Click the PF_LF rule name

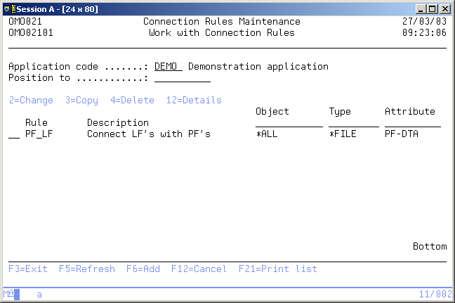pyautogui.click(x=39, y=134)
